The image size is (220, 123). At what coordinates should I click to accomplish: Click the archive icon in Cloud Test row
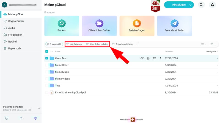pos(154,58)
